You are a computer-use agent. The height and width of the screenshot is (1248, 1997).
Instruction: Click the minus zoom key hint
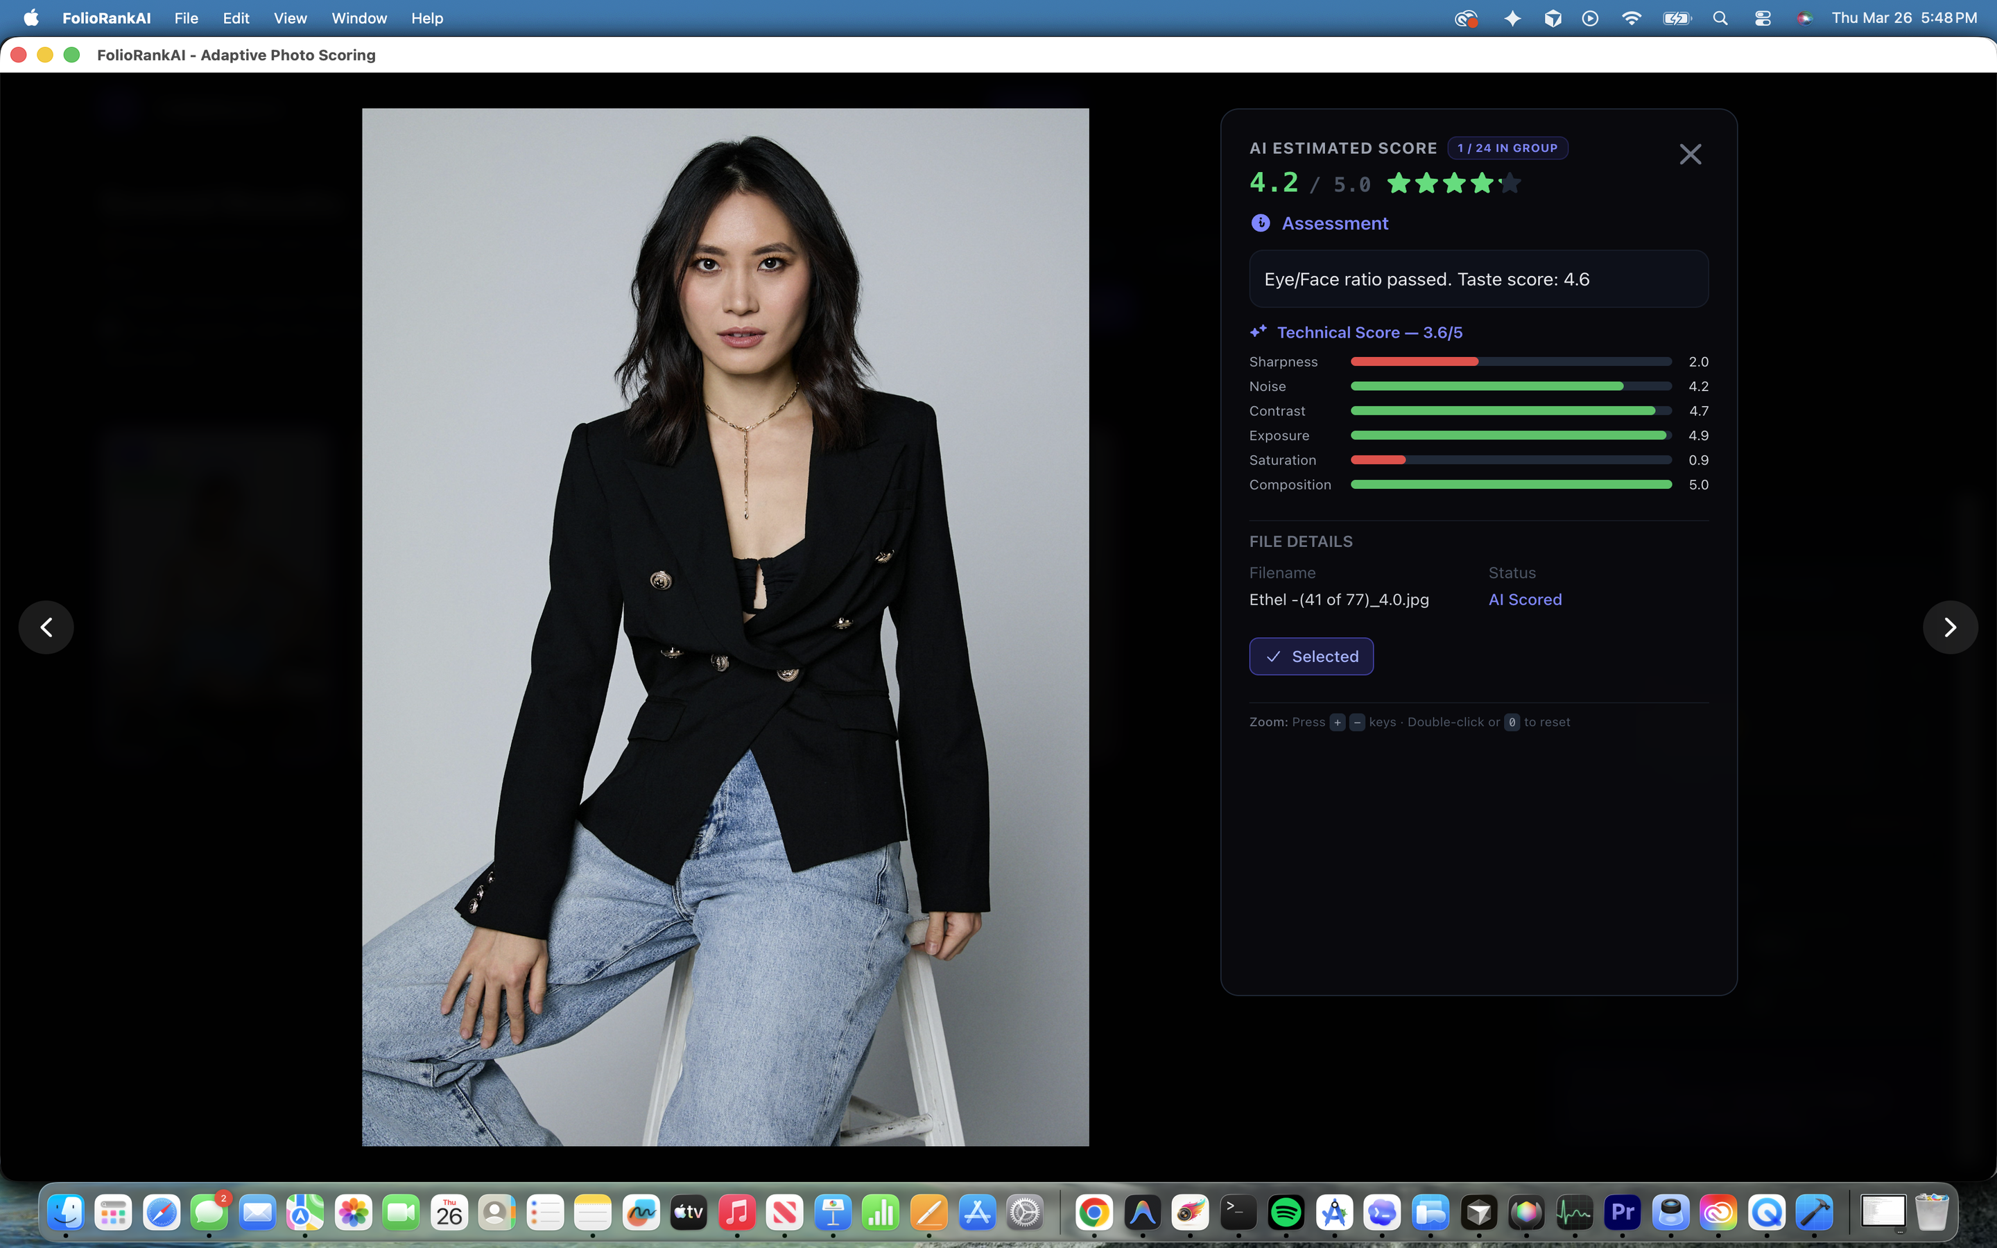point(1356,722)
